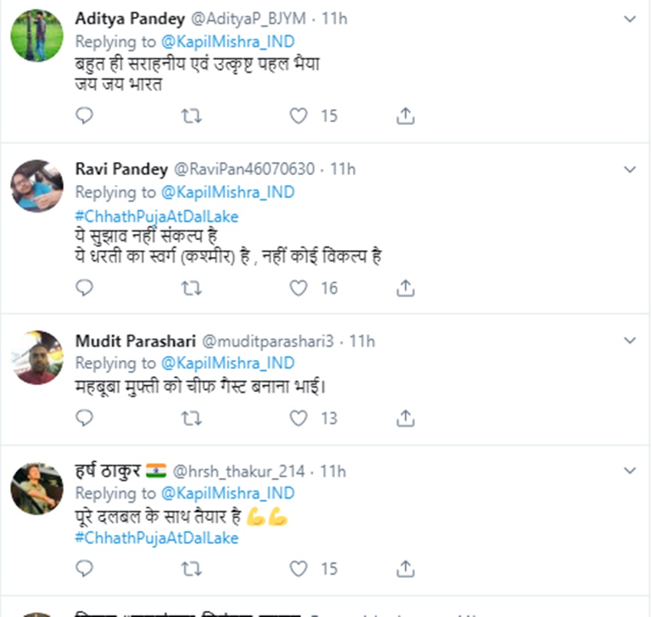The width and height of the screenshot is (652, 617).
Task: Expand the menu chevron on Ravi Pandey's tweet
Action: tap(630, 169)
